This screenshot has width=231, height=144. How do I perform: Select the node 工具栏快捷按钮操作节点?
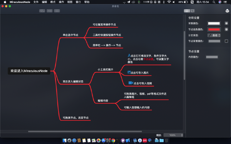tap(107, 35)
